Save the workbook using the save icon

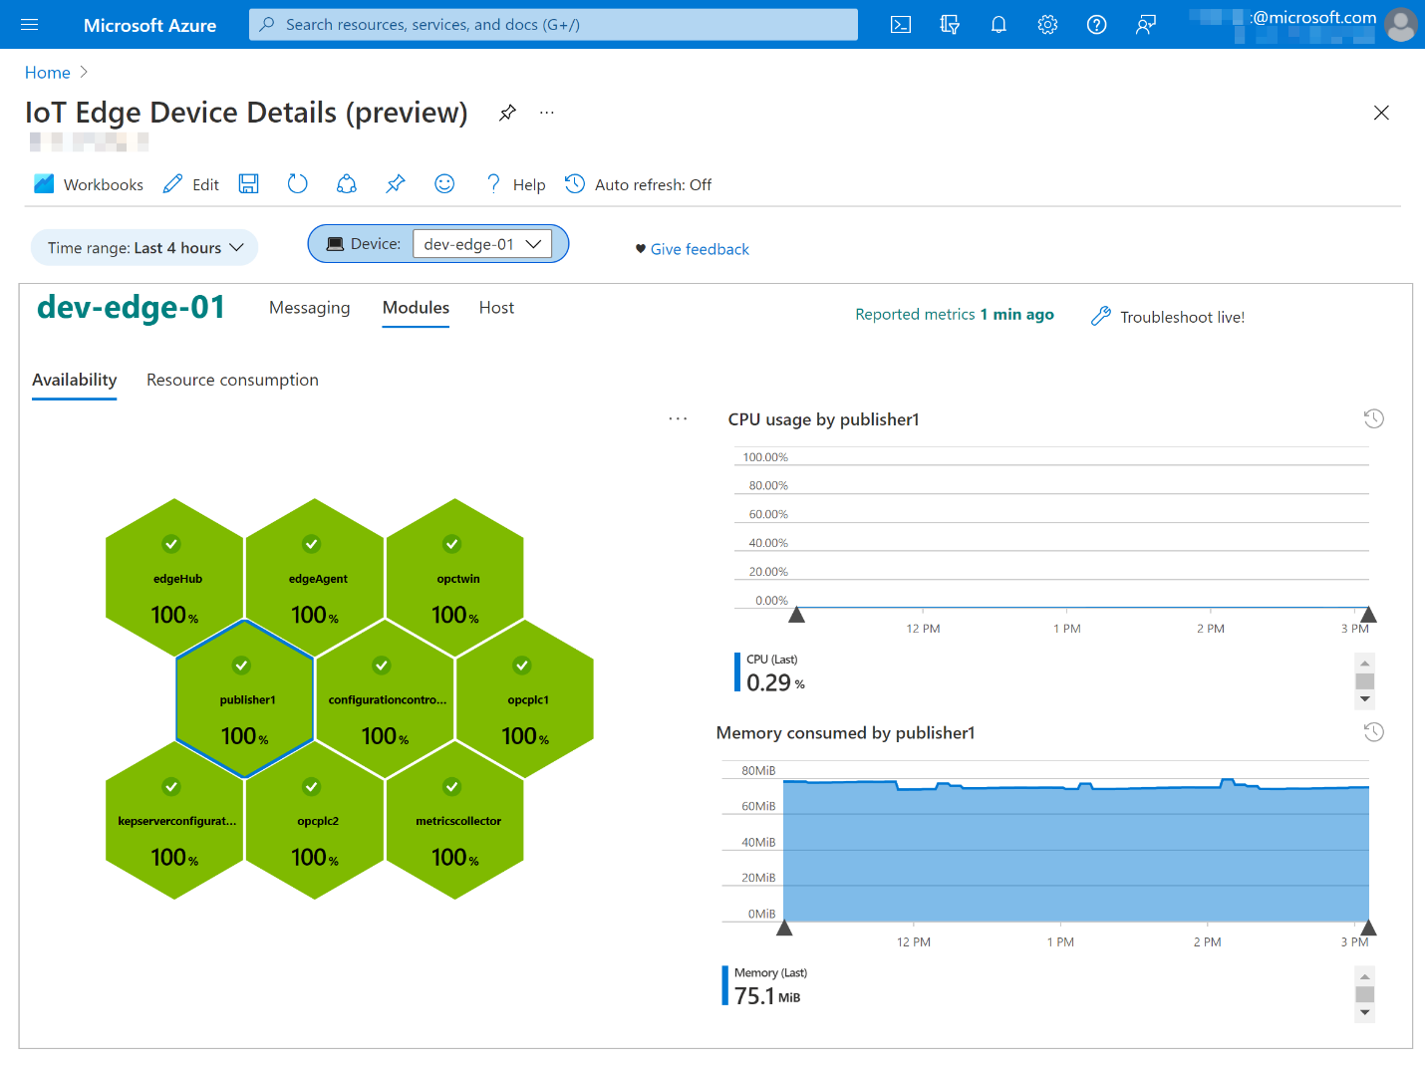pyautogui.click(x=248, y=183)
